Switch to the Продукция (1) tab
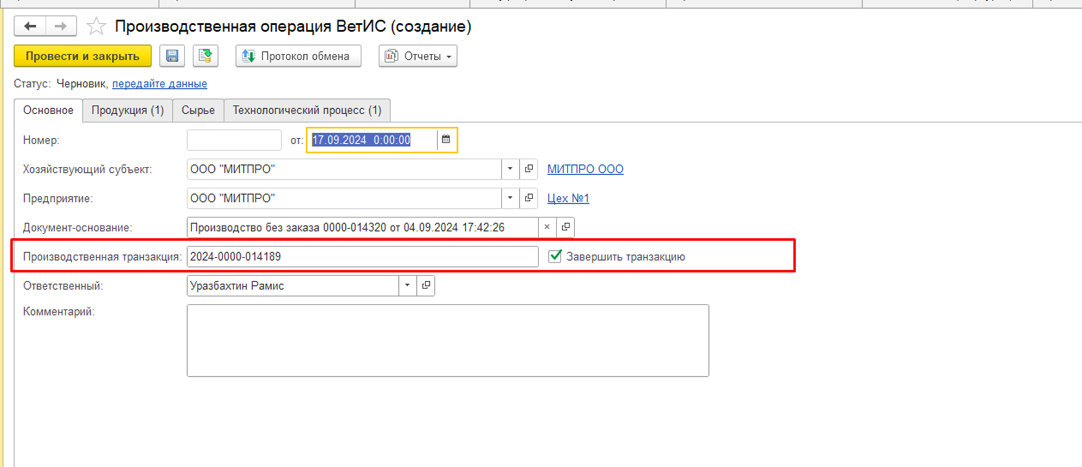The width and height of the screenshot is (1082, 467). pos(128,110)
